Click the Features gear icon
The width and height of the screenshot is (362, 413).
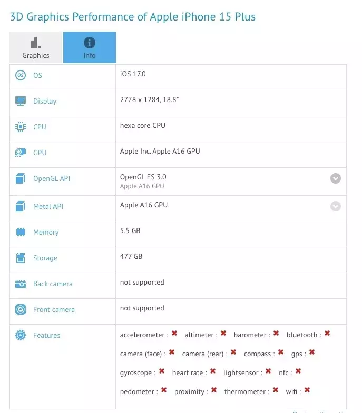click(21, 335)
